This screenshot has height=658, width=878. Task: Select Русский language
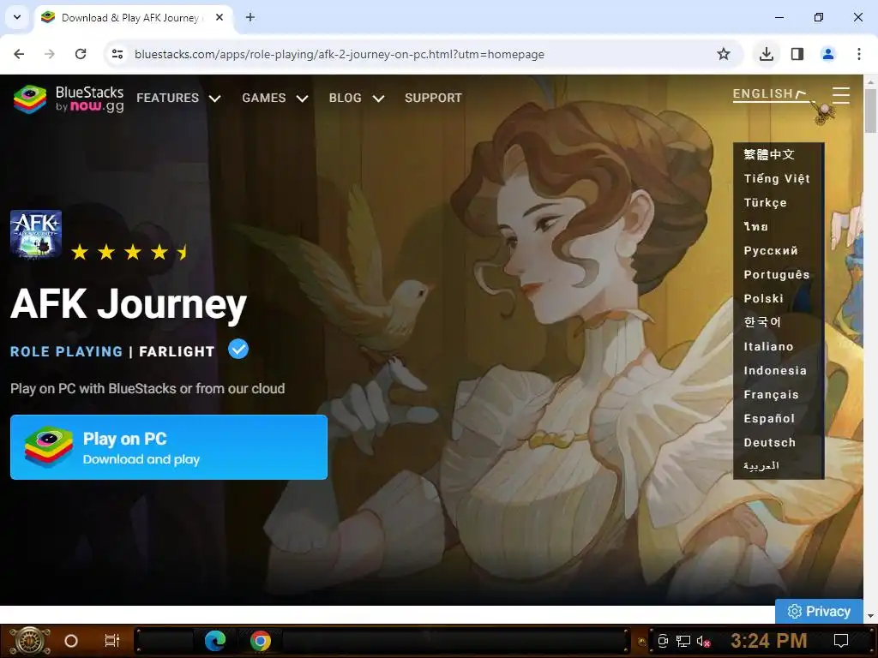[771, 251]
